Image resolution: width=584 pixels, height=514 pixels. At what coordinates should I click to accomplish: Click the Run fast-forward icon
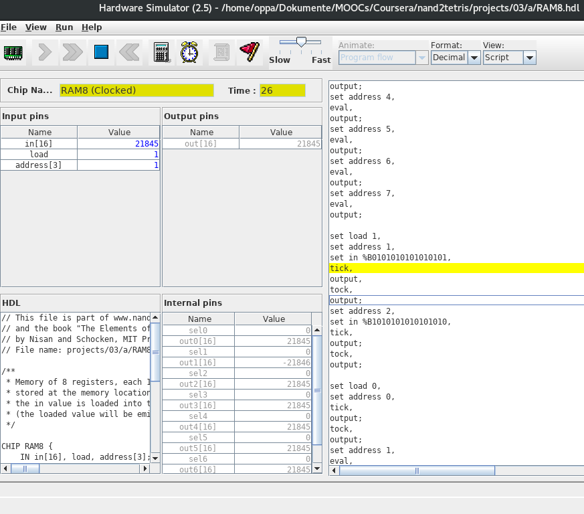(x=72, y=52)
